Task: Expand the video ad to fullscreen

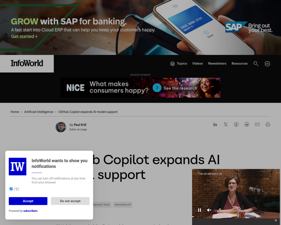Action: tap(219, 210)
